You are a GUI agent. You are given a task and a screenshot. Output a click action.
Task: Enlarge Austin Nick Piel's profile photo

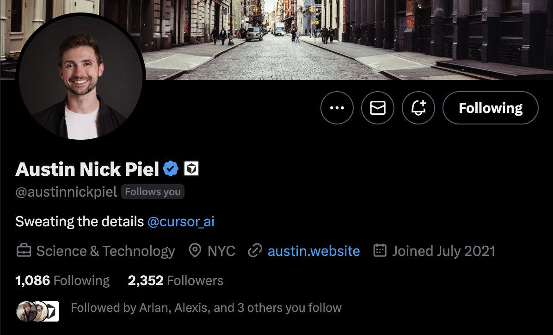click(x=81, y=77)
